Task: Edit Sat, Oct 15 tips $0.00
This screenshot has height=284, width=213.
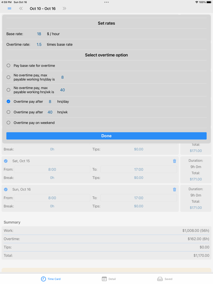Action: click(x=139, y=177)
